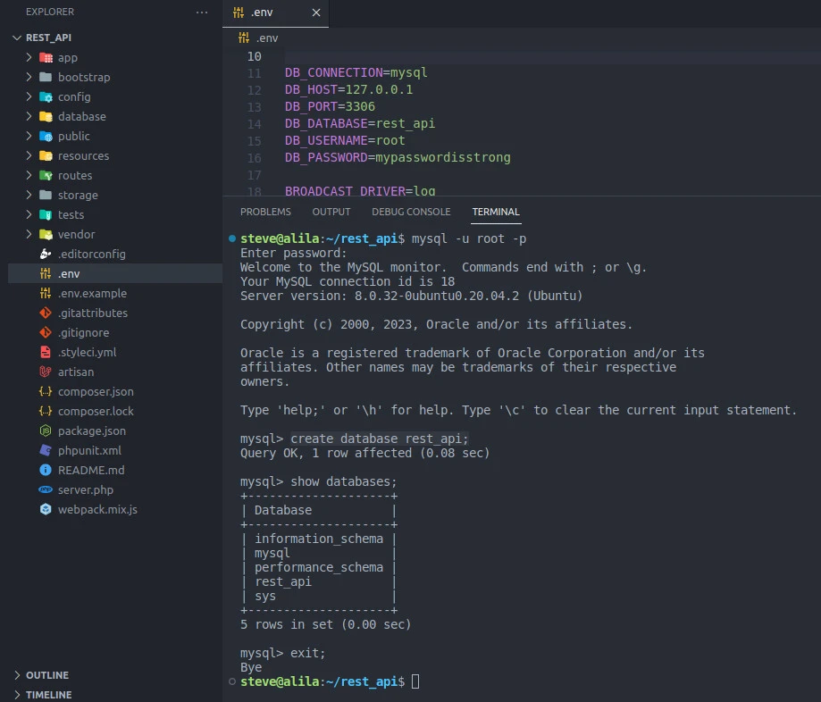Click the terminal prompt input cursor

(415, 681)
